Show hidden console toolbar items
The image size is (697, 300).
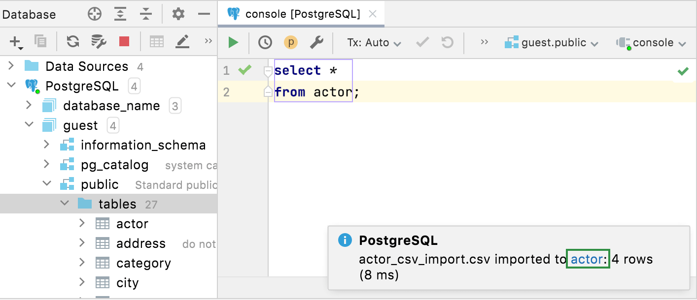(484, 42)
